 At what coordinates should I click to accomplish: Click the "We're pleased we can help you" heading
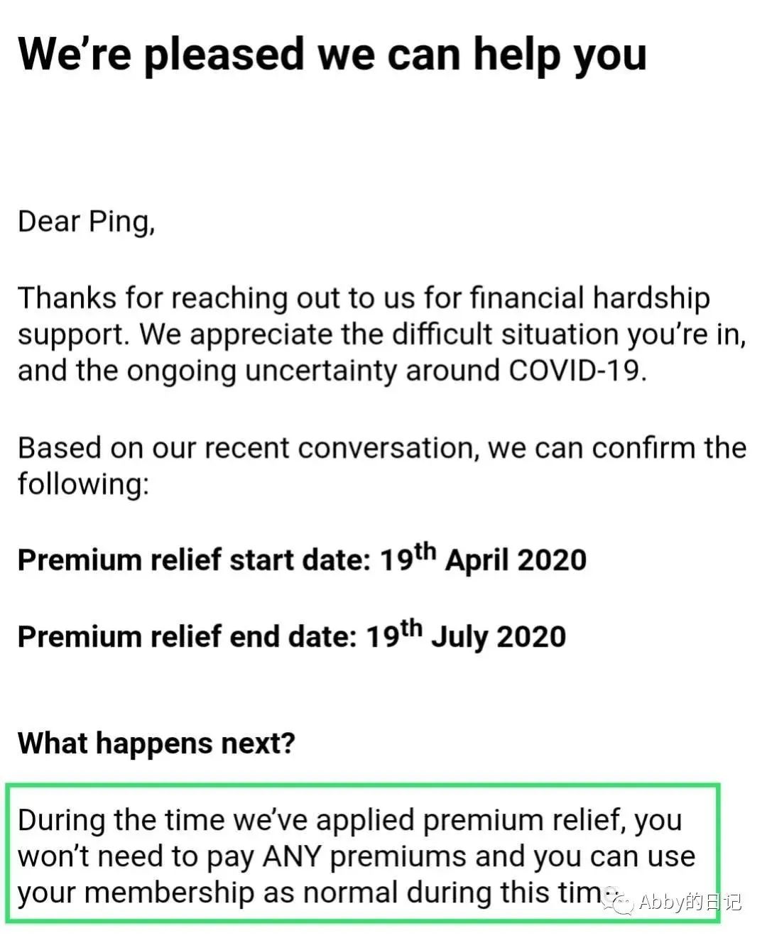332,55
